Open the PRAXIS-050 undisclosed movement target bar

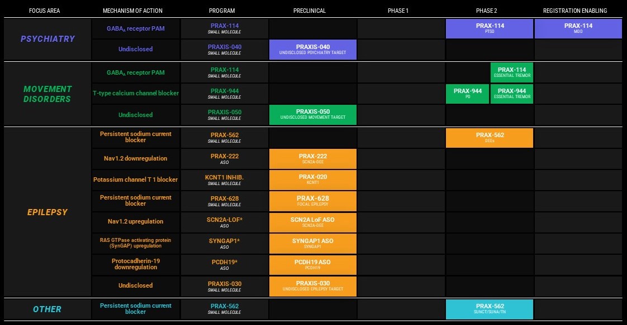(312, 114)
